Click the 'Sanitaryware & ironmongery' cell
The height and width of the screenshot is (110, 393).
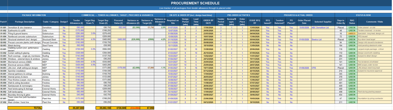[24, 86]
